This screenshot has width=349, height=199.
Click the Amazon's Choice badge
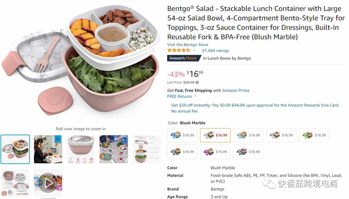[x=184, y=58]
